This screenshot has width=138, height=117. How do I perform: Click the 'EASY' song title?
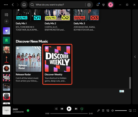tap(15, 109)
